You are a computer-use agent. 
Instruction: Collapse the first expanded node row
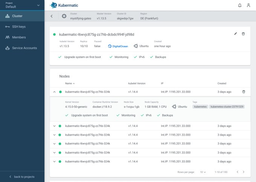click(x=54, y=92)
